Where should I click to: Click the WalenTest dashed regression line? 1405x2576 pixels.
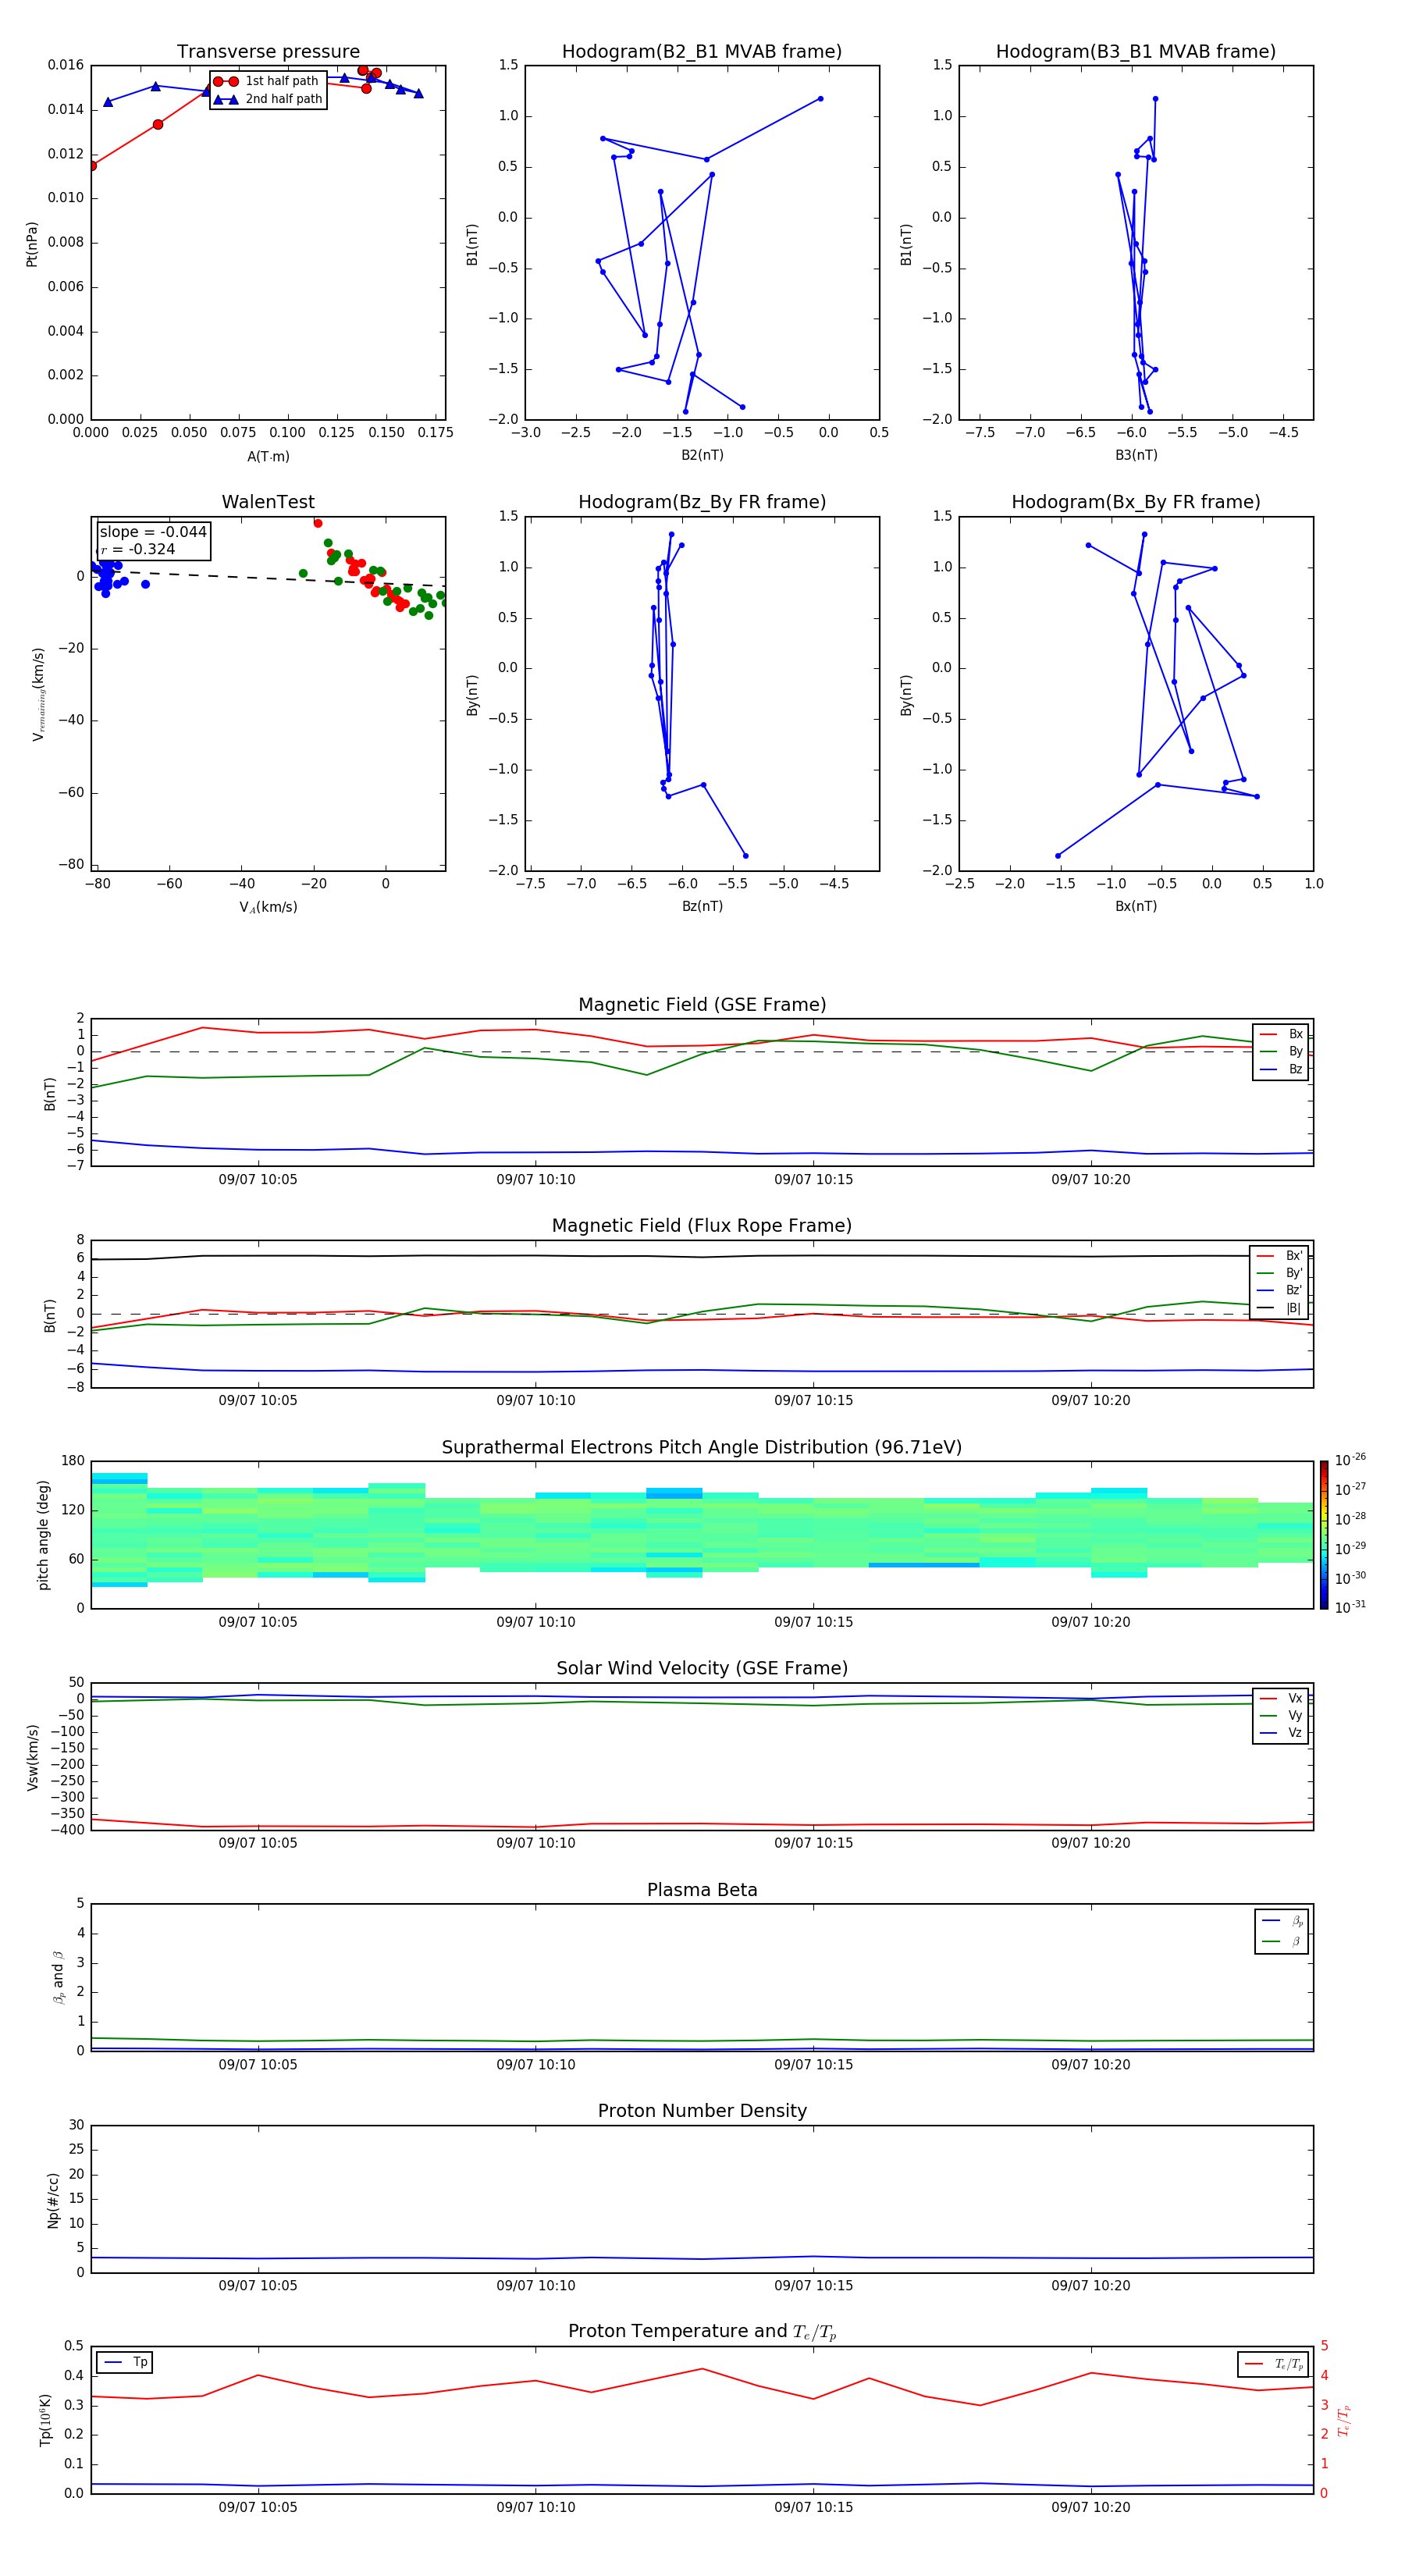tap(268, 578)
